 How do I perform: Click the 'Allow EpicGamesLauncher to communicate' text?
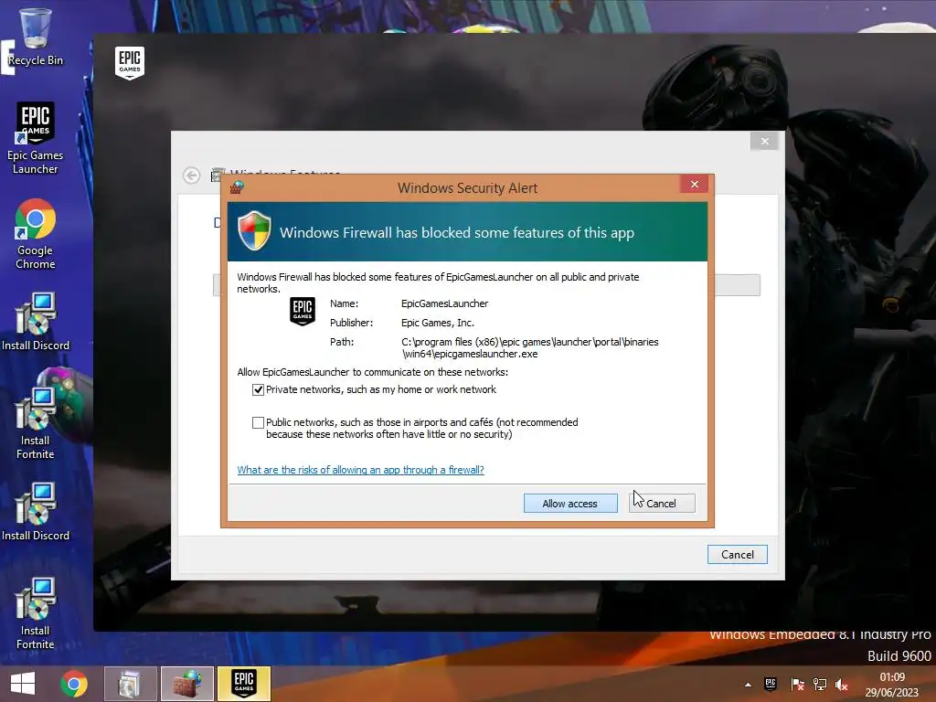tap(373, 372)
